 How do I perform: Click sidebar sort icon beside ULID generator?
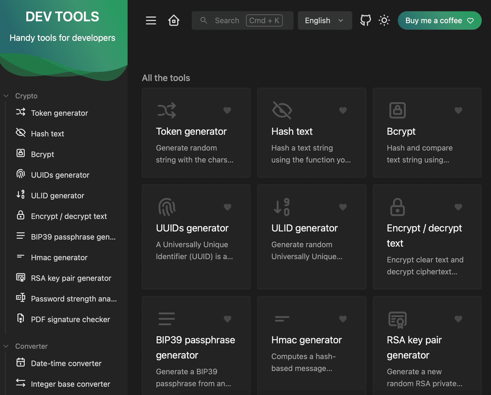(x=20, y=195)
